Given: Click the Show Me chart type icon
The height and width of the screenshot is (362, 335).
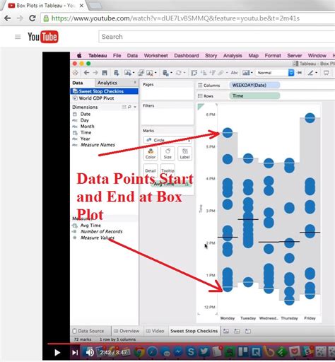Looking at the screenshot, I should 246,73.
